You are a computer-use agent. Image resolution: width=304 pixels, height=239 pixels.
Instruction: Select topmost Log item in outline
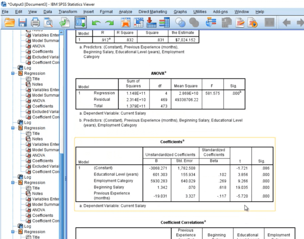click(x=27, y=68)
